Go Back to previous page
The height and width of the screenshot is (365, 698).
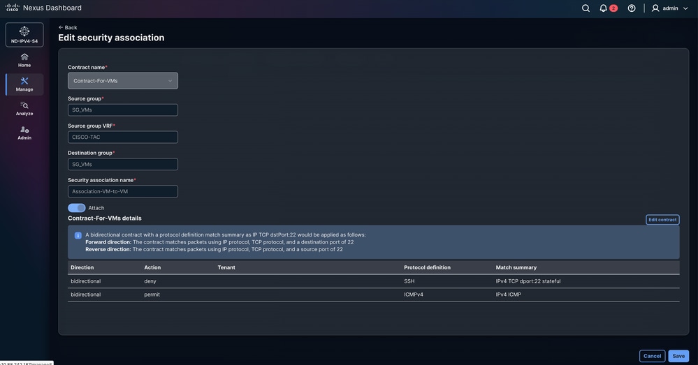(x=68, y=27)
